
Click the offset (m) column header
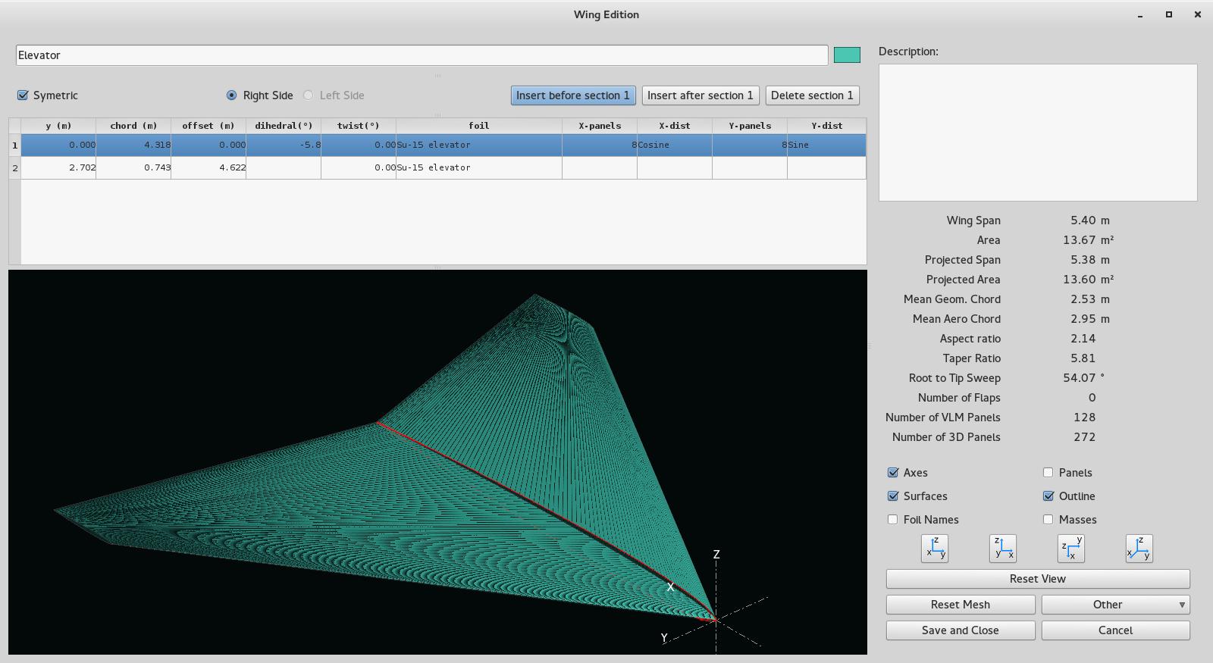pos(208,126)
